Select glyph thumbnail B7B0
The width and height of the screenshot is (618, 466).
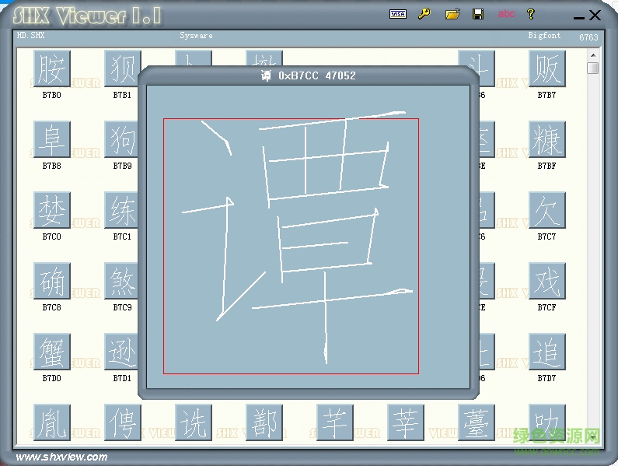pos(52,68)
